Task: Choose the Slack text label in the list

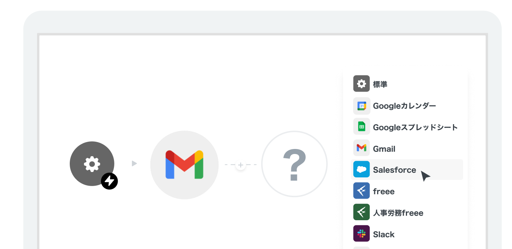Action: click(x=384, y=234)
